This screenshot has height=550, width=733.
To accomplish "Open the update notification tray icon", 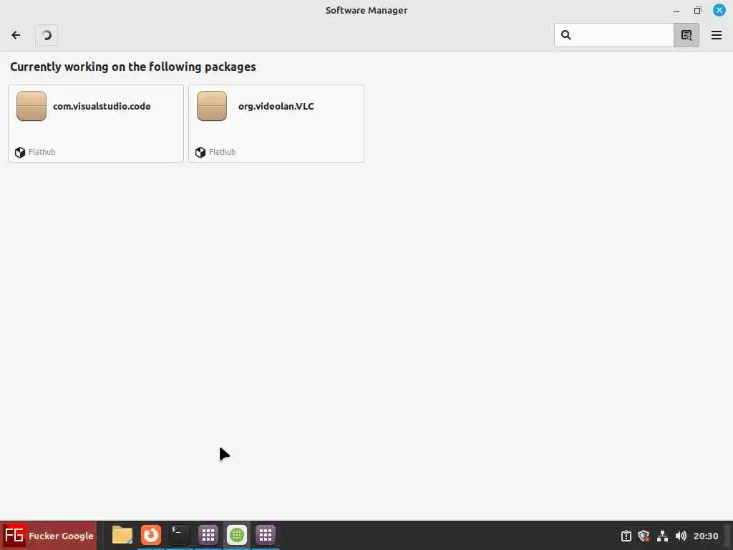I will click(626, 536).
